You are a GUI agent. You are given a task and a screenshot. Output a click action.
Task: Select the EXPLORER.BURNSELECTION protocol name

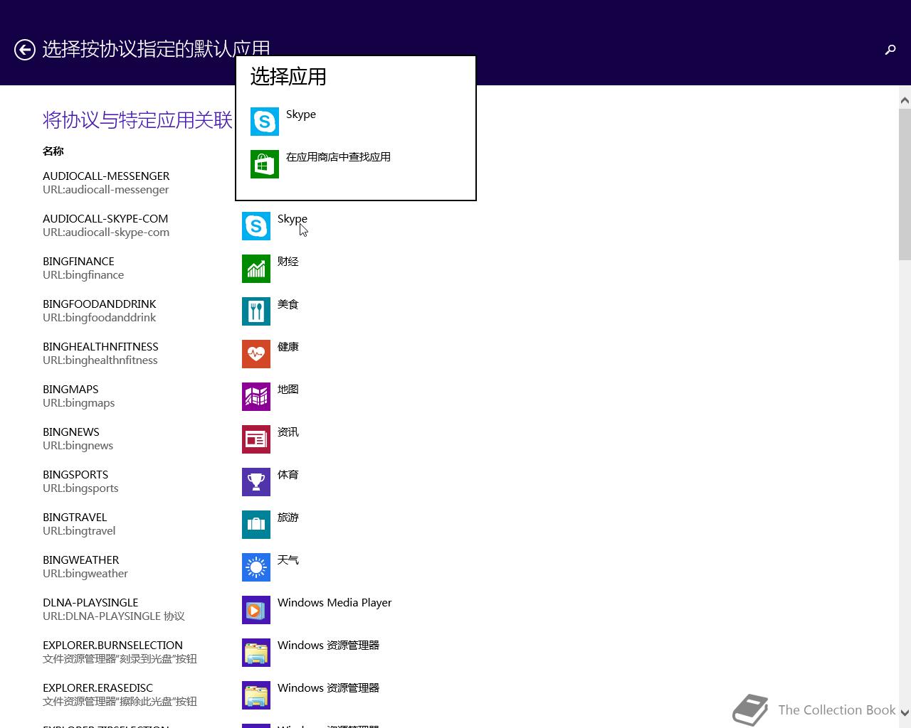(112, 646)
